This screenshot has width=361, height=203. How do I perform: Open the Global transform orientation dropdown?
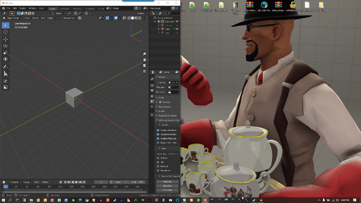(59, 13)
